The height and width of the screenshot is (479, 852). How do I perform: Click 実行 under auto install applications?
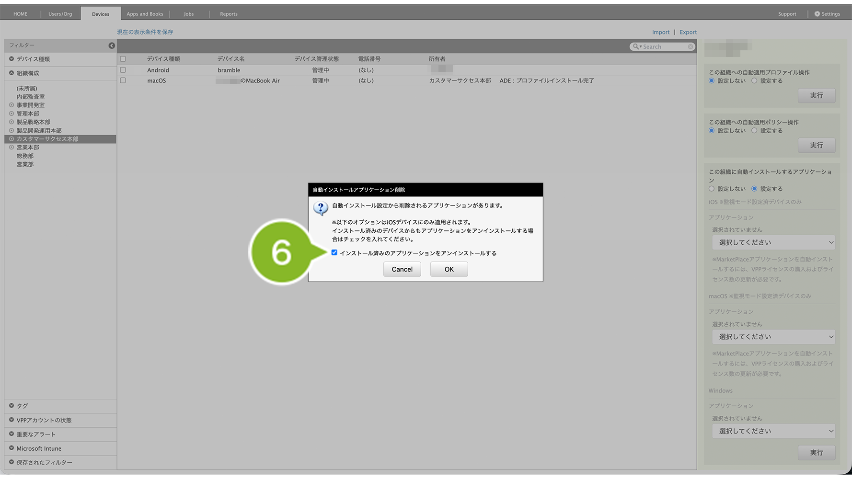[x=817, y=453]
